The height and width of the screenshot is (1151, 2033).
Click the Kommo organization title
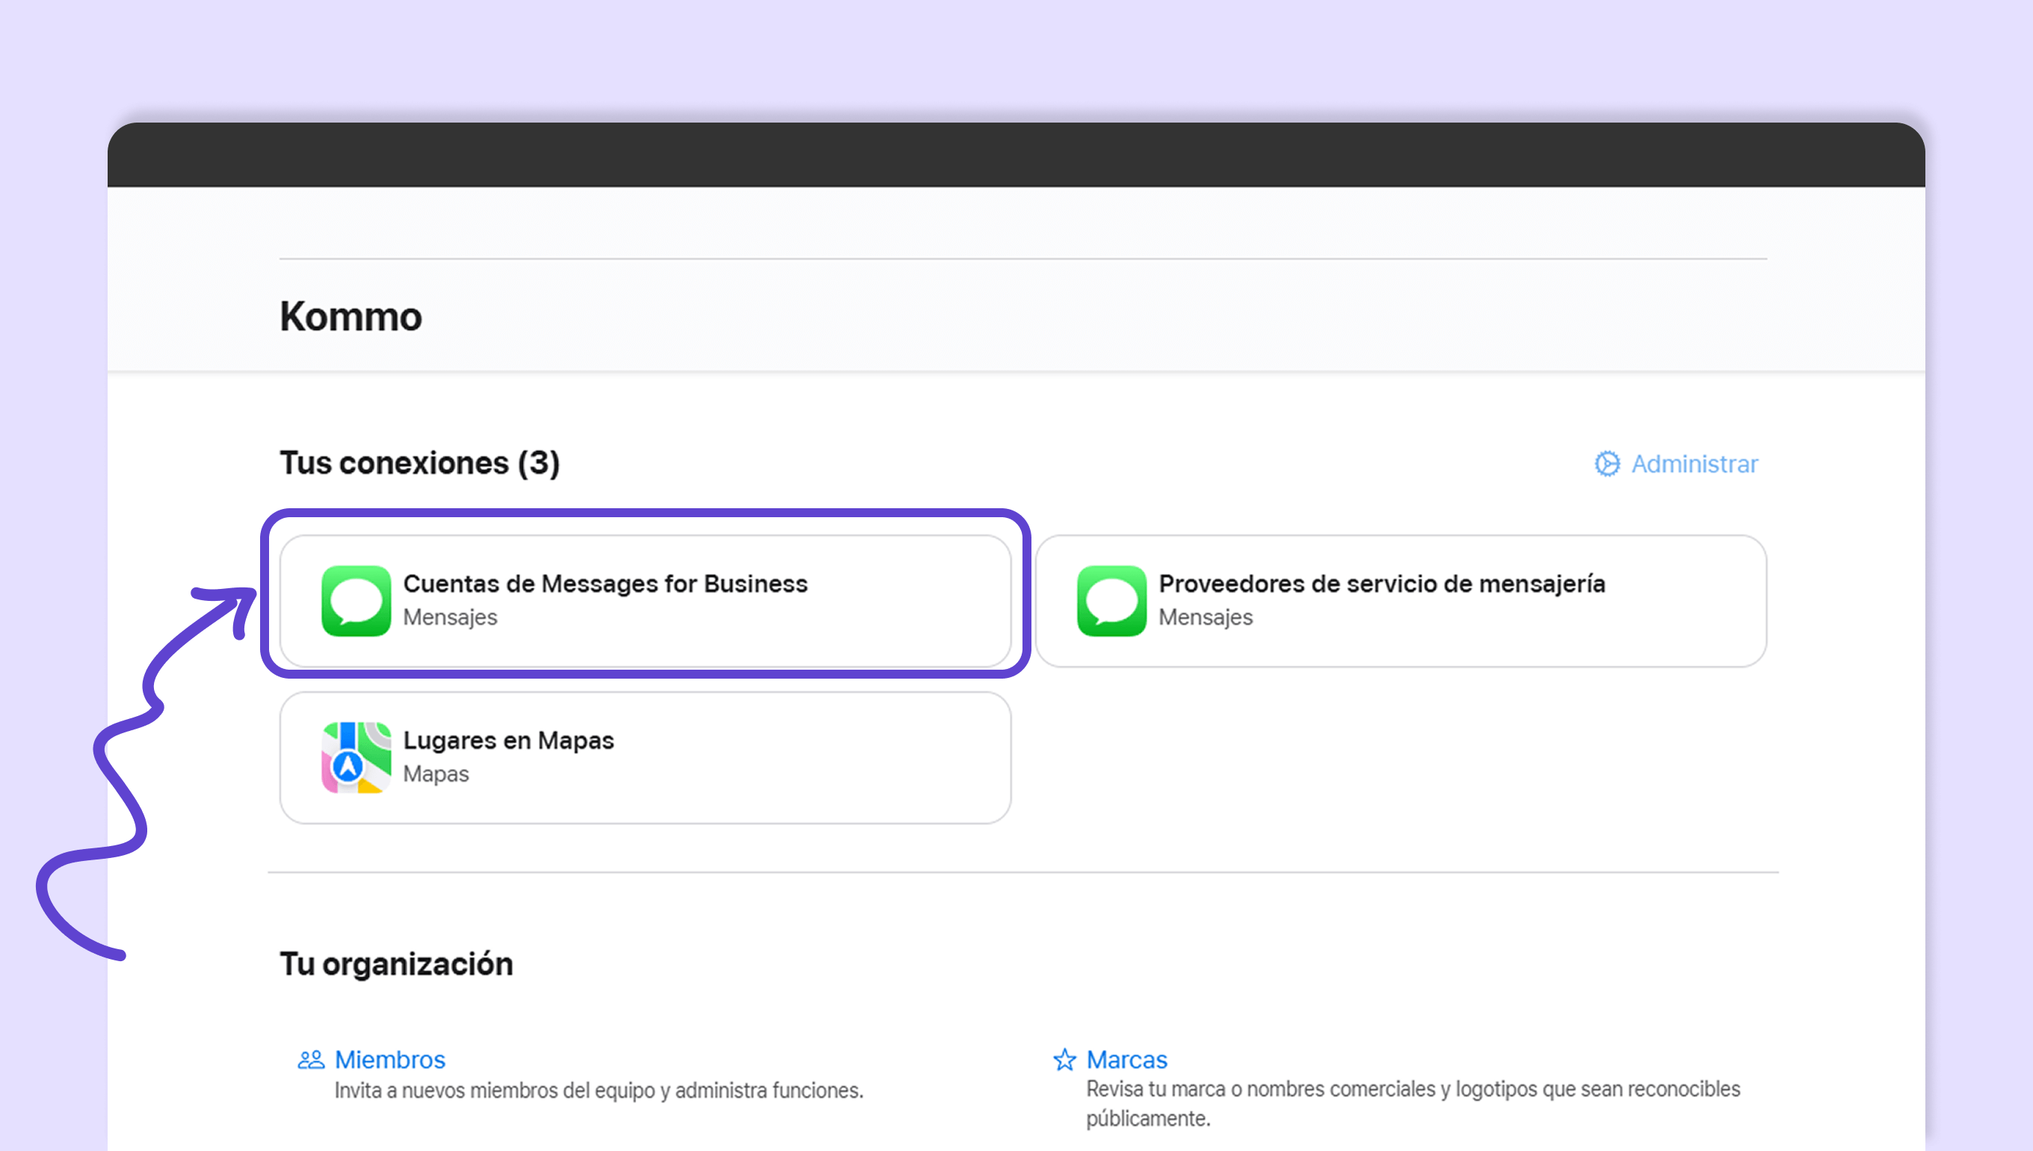click(351, 316)
